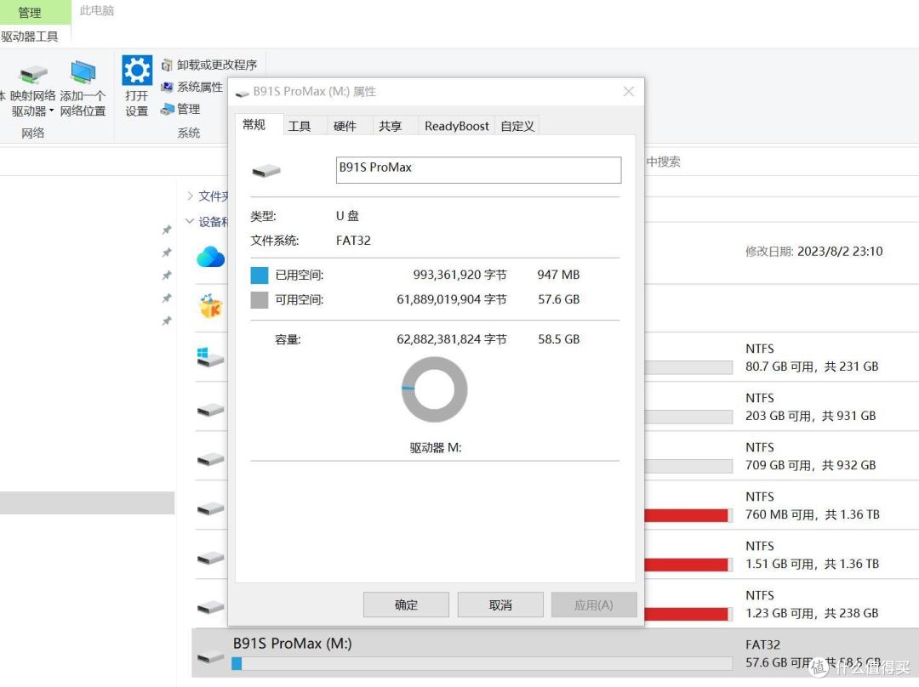Click red usage bar of 1.23 GB free drive

click(688, 613)
